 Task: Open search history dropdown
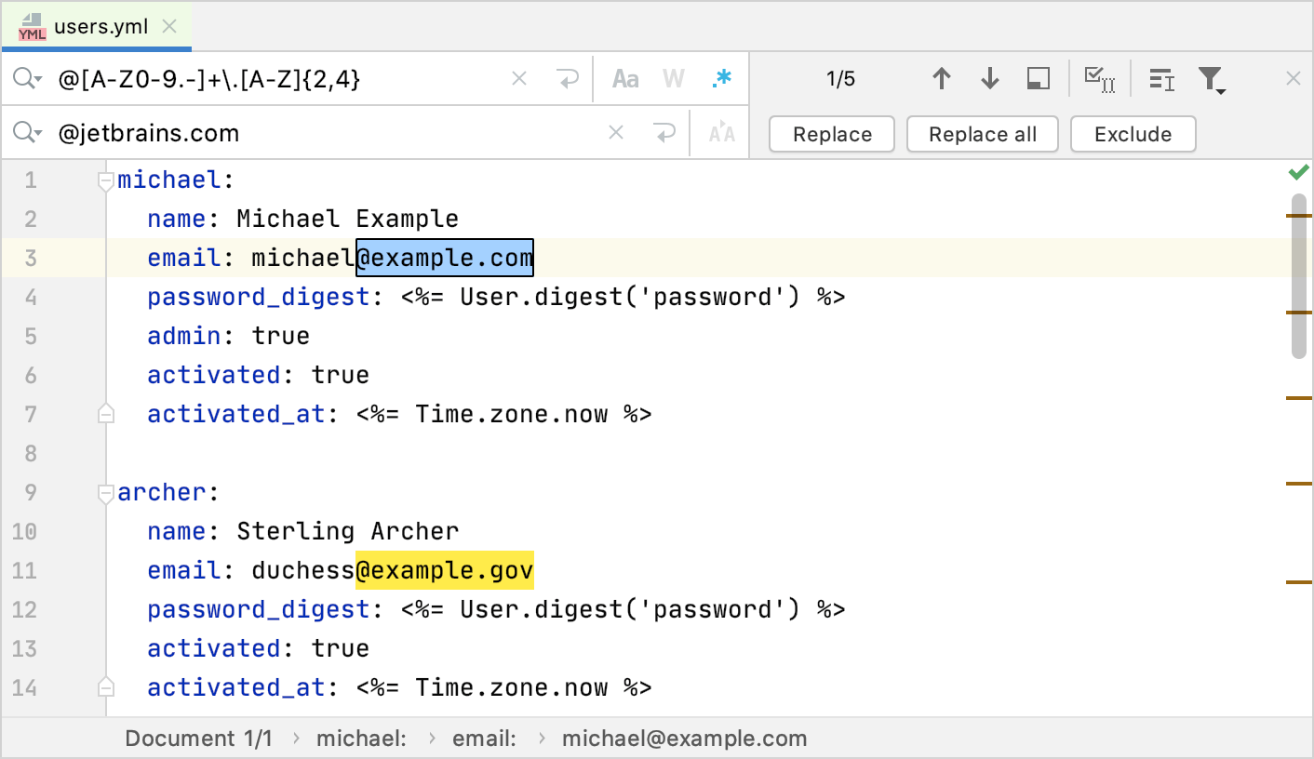(27, 78)
